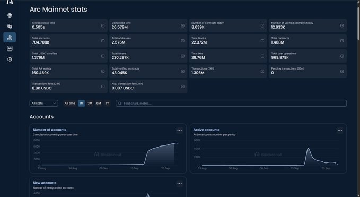Click the 28.76M total txns value

click(x=198, y=58)
